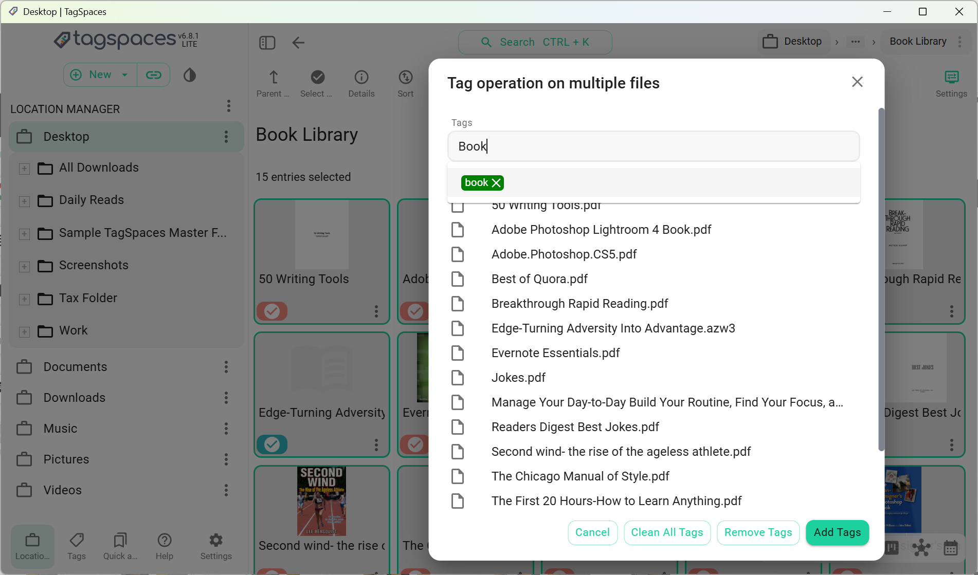The height and width of the screenshot is (575, 978).
Task: Open the Book Library breadcrumb
Action: (x=918, y=42)
